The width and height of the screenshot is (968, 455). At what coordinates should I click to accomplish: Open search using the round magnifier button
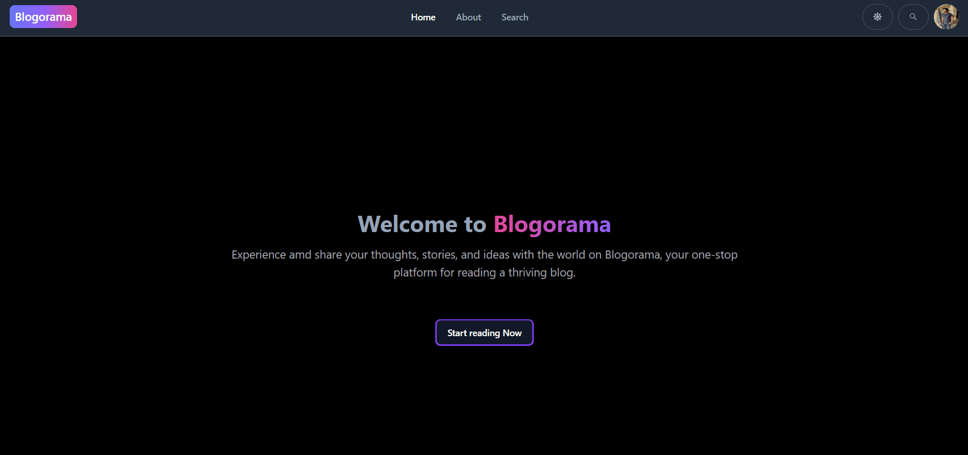pyautogui.click(x=913, y=17)
